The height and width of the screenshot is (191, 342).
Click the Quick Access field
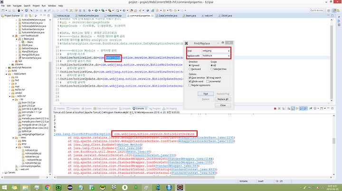point(317,10)
